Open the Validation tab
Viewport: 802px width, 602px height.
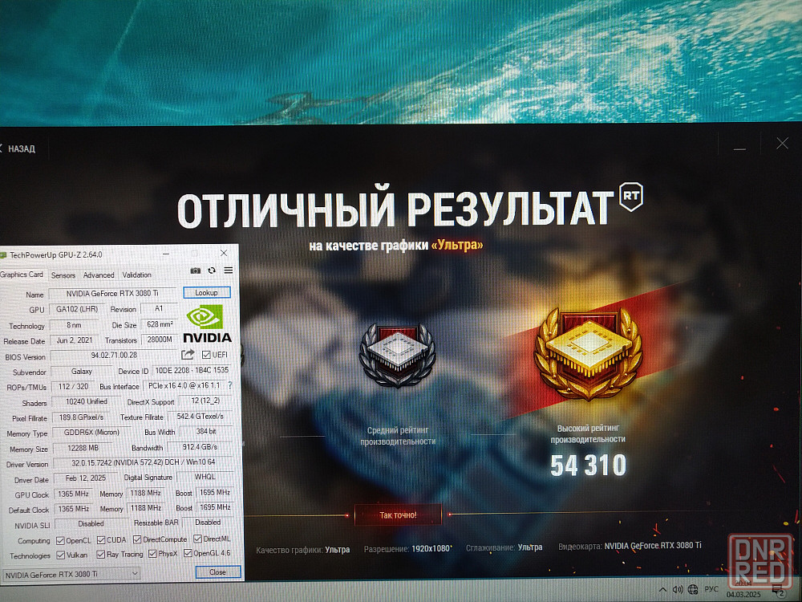(136, 275)
